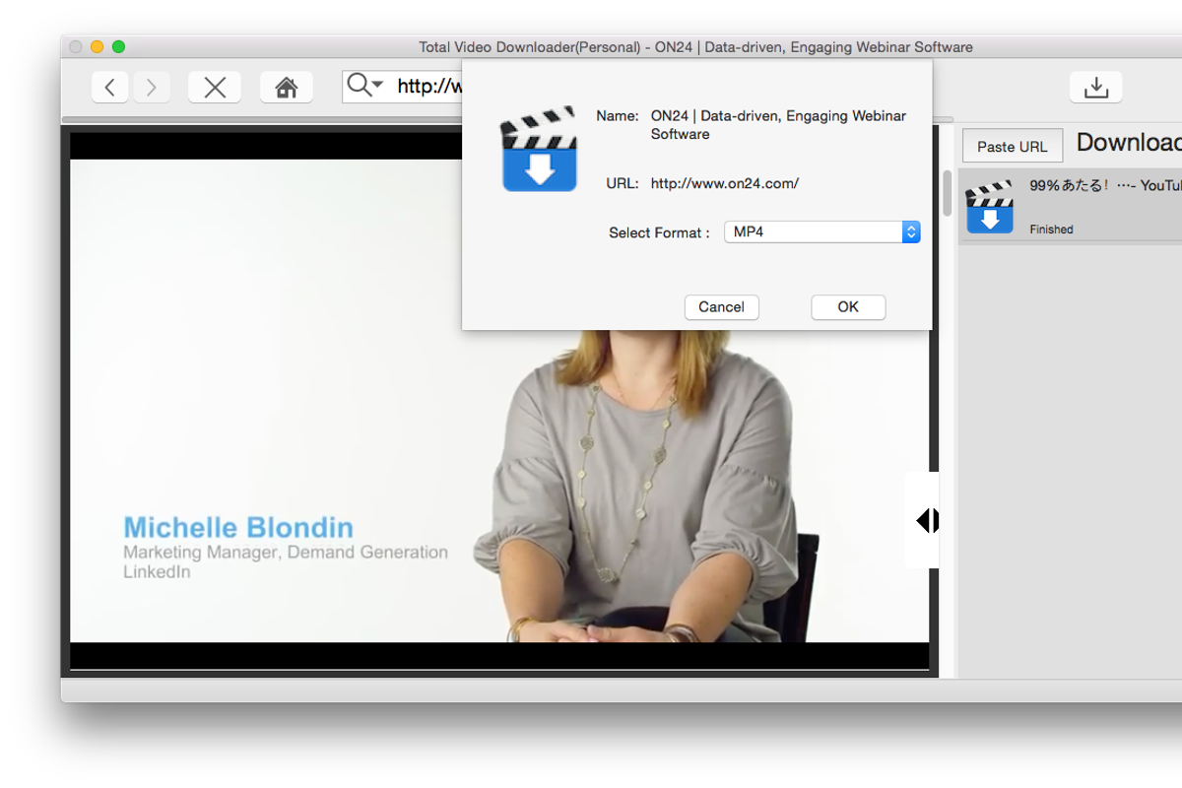This screenshot has width=1182, height=788.
Task: Click the macOS green zoom window button
Action: [119, 47]
